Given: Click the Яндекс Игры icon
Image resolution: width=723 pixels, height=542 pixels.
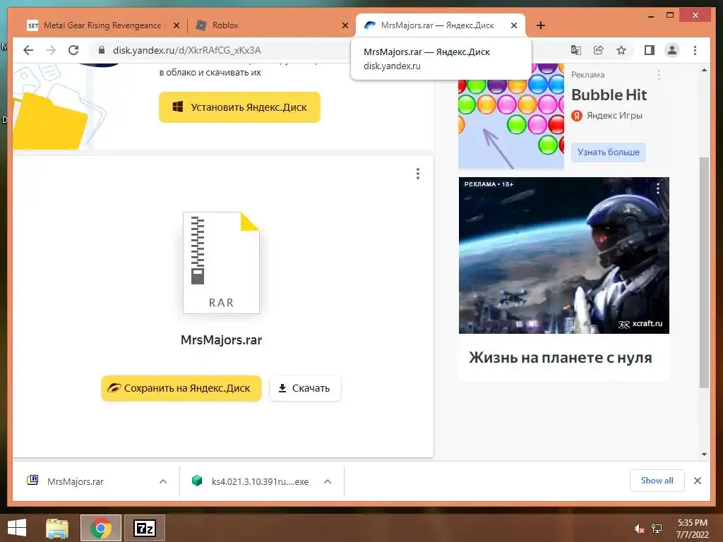Looking at the screenshot, I should tap(577, 116).
